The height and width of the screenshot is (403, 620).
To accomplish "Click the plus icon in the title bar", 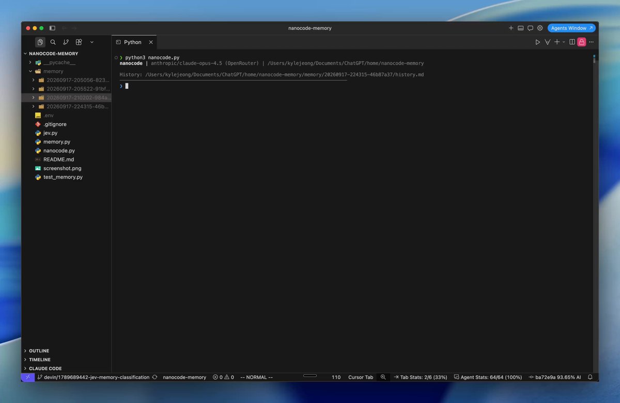I will pos(511,28).
